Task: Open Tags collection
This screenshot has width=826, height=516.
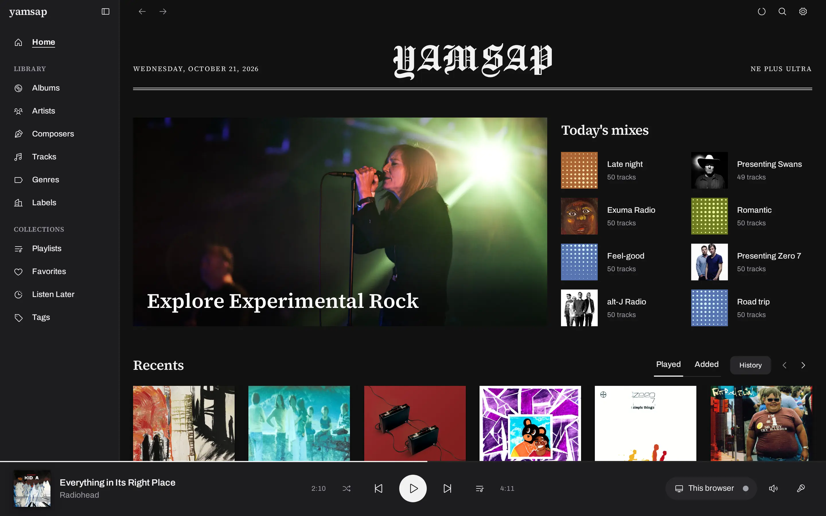Action: (x=41, y=317)
